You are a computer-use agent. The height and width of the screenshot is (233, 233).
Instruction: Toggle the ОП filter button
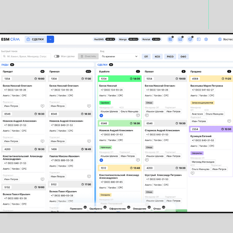tap(146, 57)
